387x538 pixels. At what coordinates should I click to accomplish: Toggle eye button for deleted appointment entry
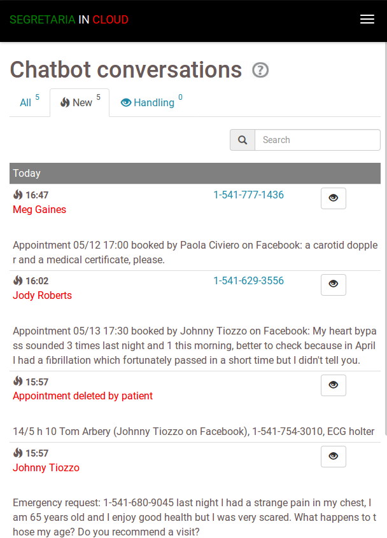(333, 385)
